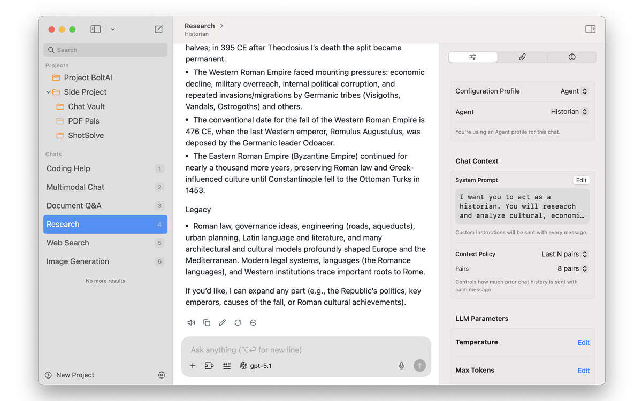The height and width of the screenshot is (401, 642).
Task: Open settings gear in sidebar footer
Action: coord(162,375)
